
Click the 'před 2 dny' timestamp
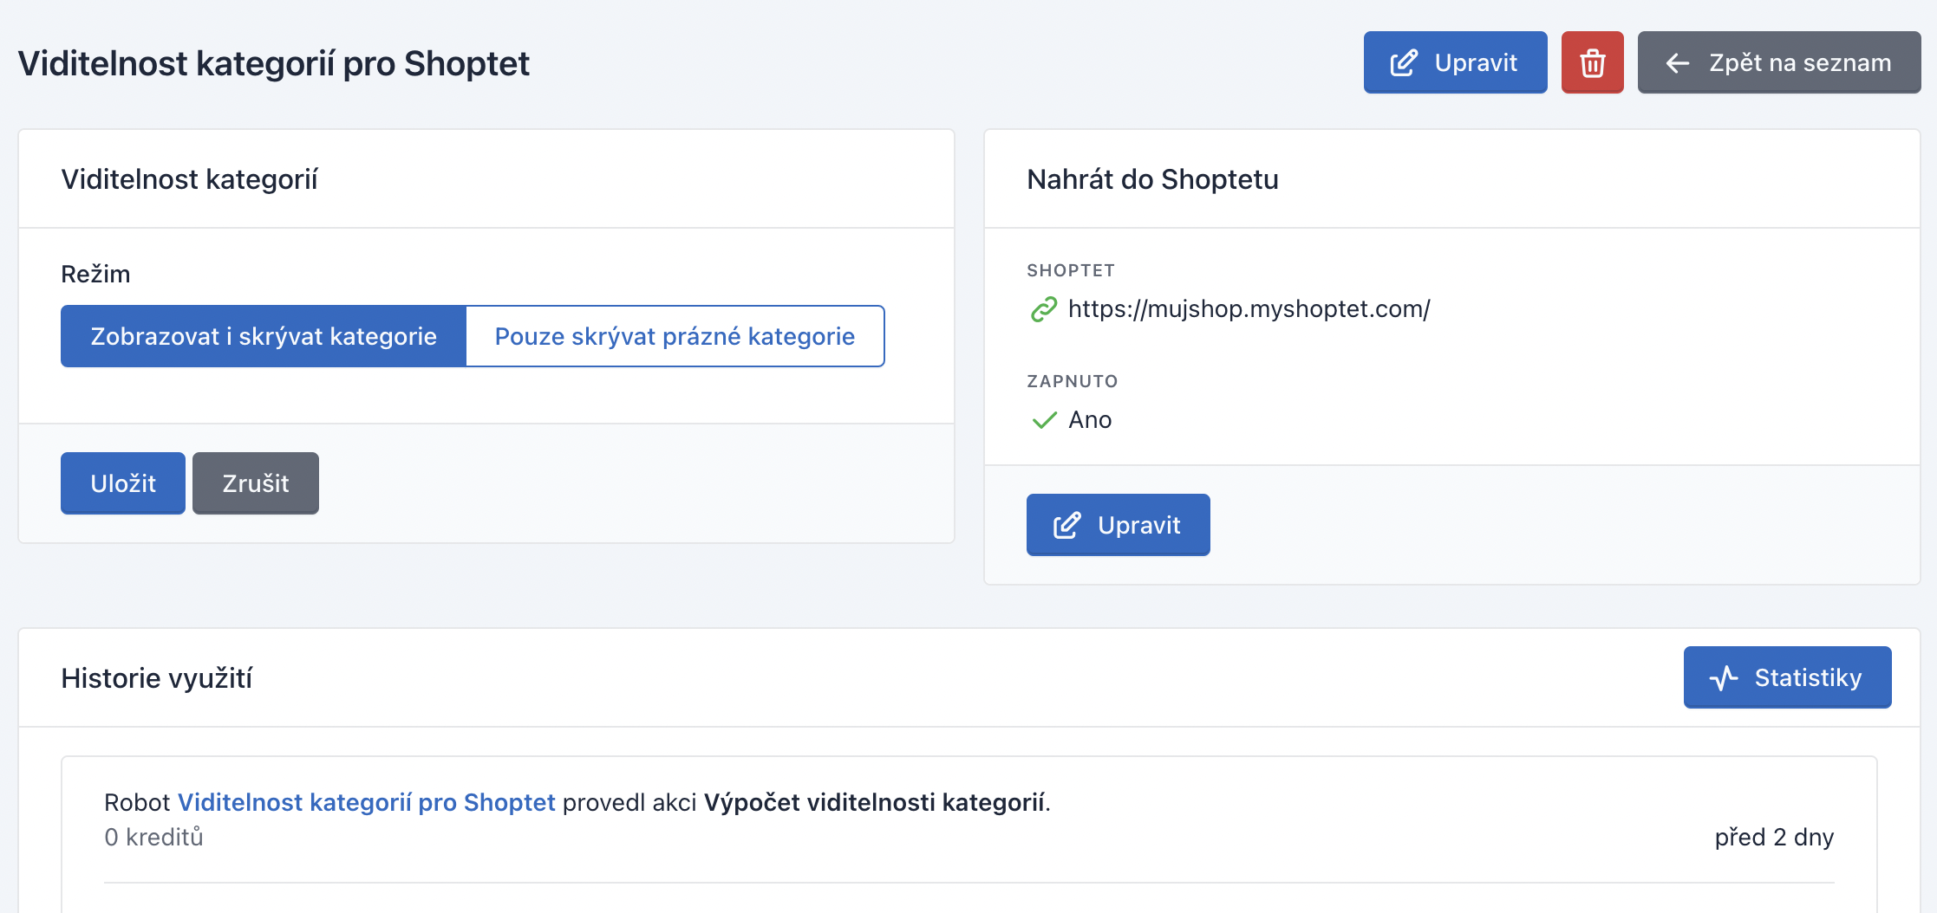pos(1774,837)
